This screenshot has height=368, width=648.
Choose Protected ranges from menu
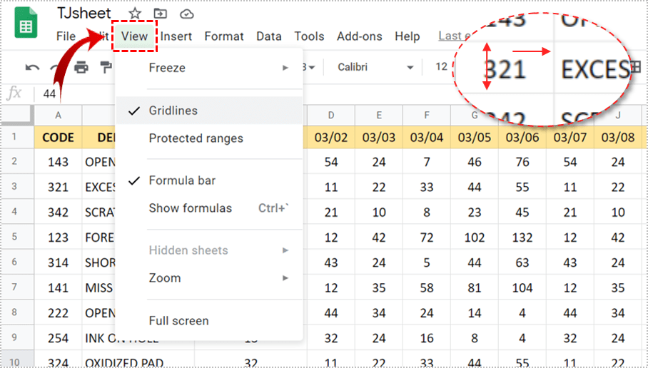click(196, 138)
